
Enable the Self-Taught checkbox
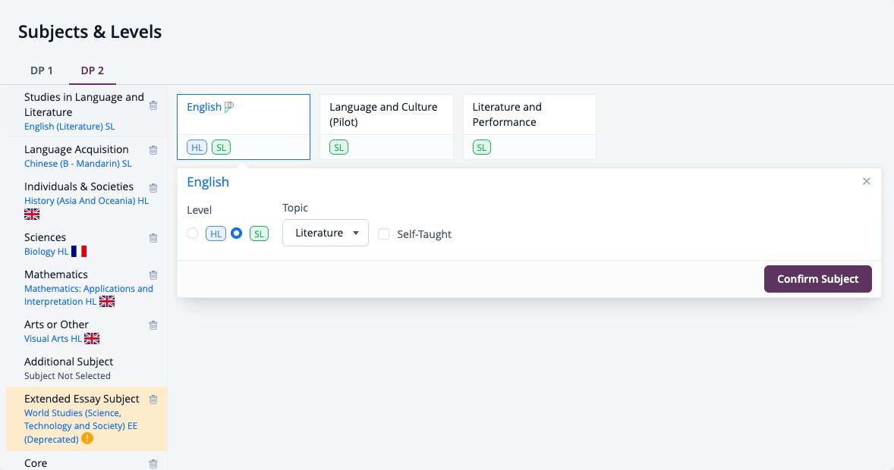[384, 234]
